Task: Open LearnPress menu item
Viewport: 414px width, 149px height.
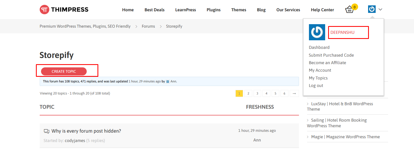Action: pyautogui.click(x=186, y=10)
